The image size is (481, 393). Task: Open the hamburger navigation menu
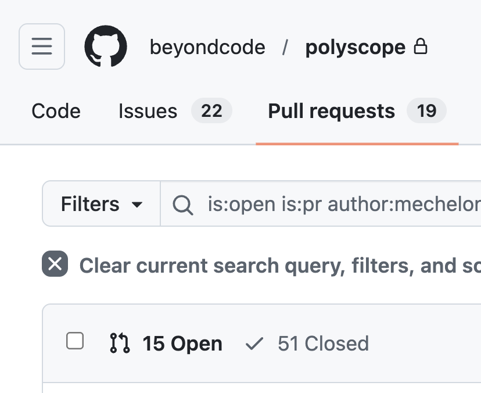42,47
